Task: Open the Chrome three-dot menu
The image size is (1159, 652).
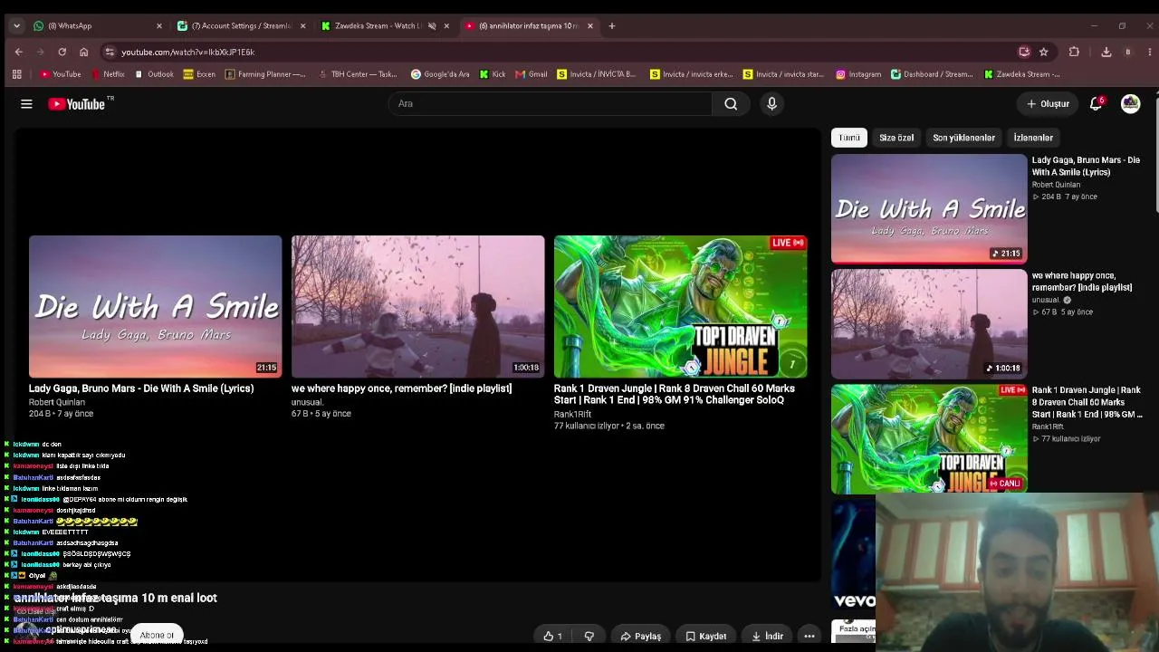Action: click(1149, 52)
